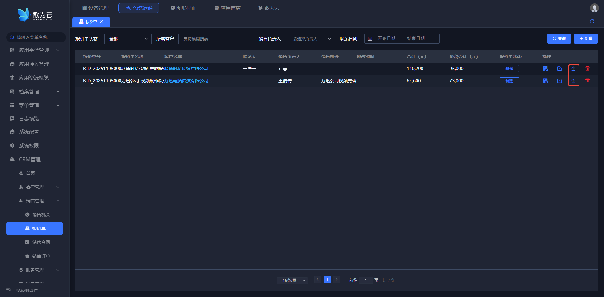The height and width of the screenshot is (297, 604).
Task: Open 应用商店 top navigation tab
Action: click(x=227, y=8)
